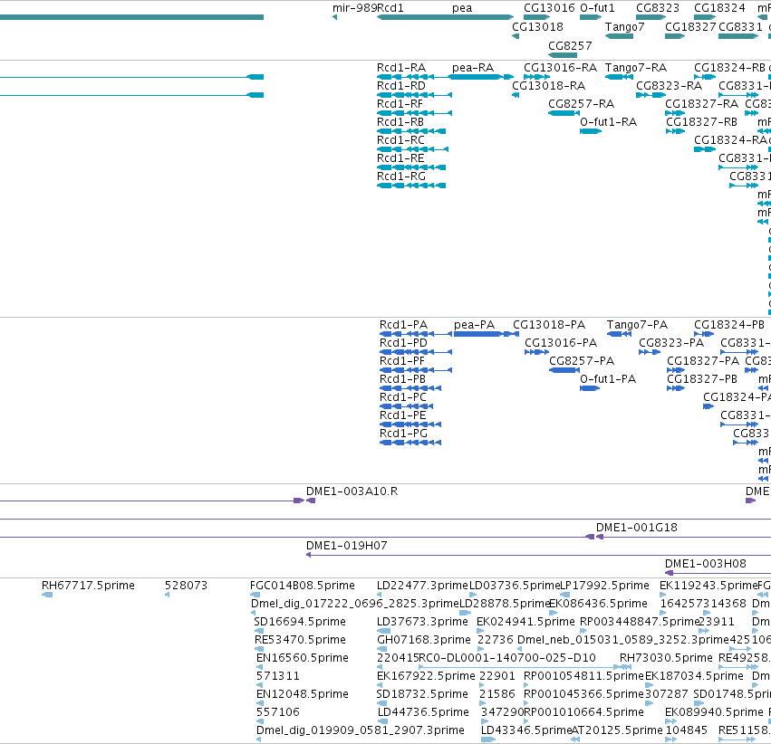This screenshot has height=744, width=771.
Task: Click protein label Rcd1-PC
Action: click(402, 397)
